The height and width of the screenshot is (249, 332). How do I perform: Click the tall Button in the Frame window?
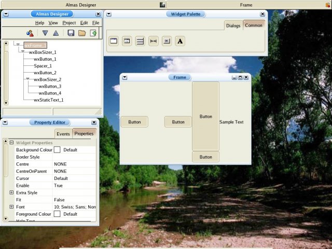click(x=205, y=116)
